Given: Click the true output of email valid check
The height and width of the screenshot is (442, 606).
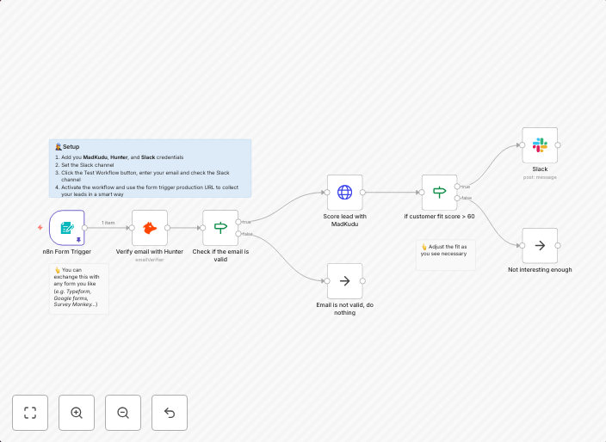Looking at the screenshot, I should pos(239,222).
